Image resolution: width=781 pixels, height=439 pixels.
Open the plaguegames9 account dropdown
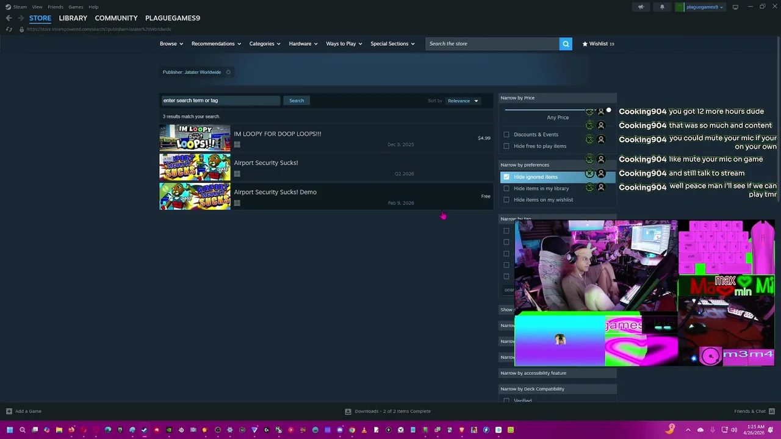[705, 7]
